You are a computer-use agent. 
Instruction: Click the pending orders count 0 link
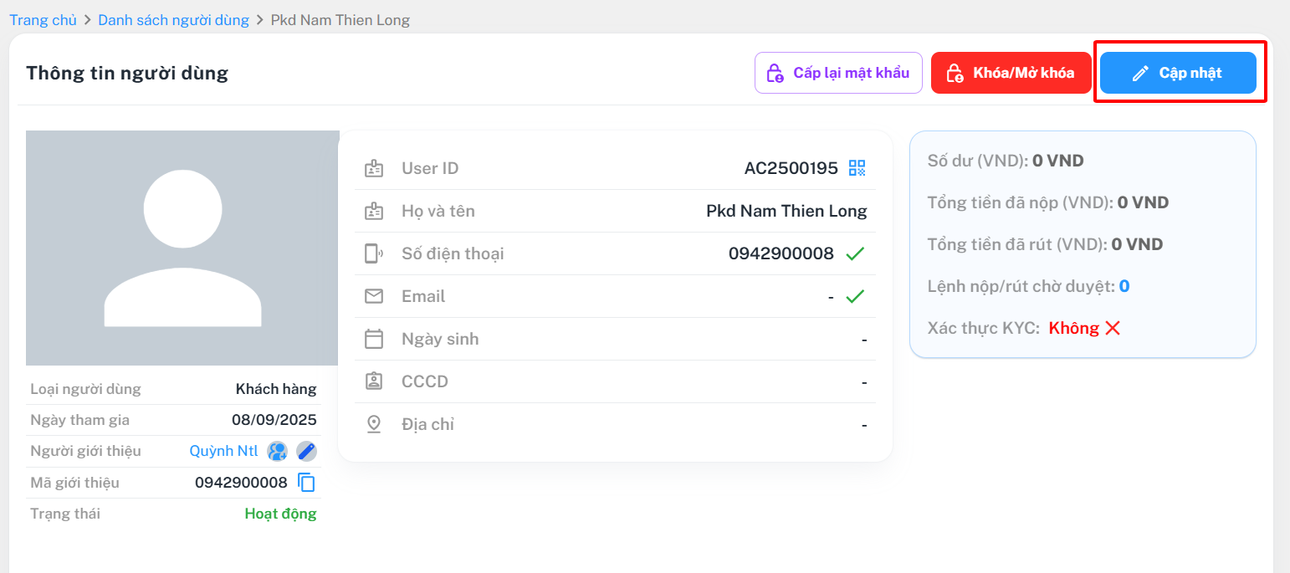(x=1124, y=286)
